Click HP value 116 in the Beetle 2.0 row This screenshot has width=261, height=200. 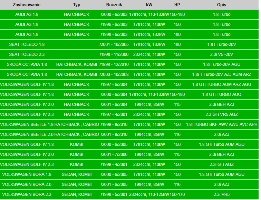click(x=177, y=134)
